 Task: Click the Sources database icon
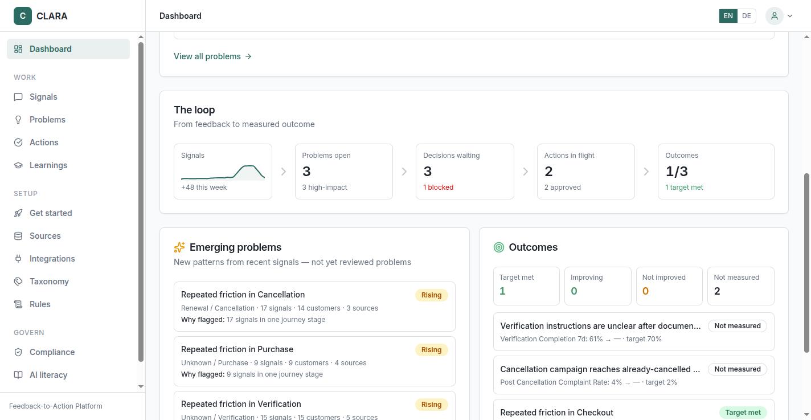(x=18, y=236)
